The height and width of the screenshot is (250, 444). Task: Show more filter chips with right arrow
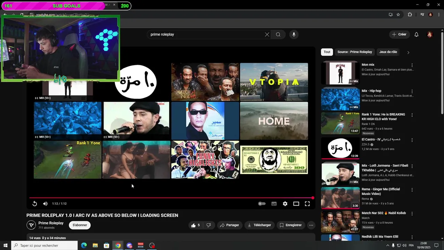pos(408,52)
